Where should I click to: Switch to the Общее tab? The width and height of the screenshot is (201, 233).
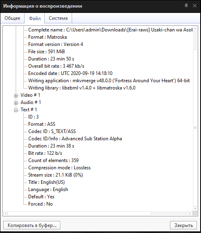[x=12, y=18]
